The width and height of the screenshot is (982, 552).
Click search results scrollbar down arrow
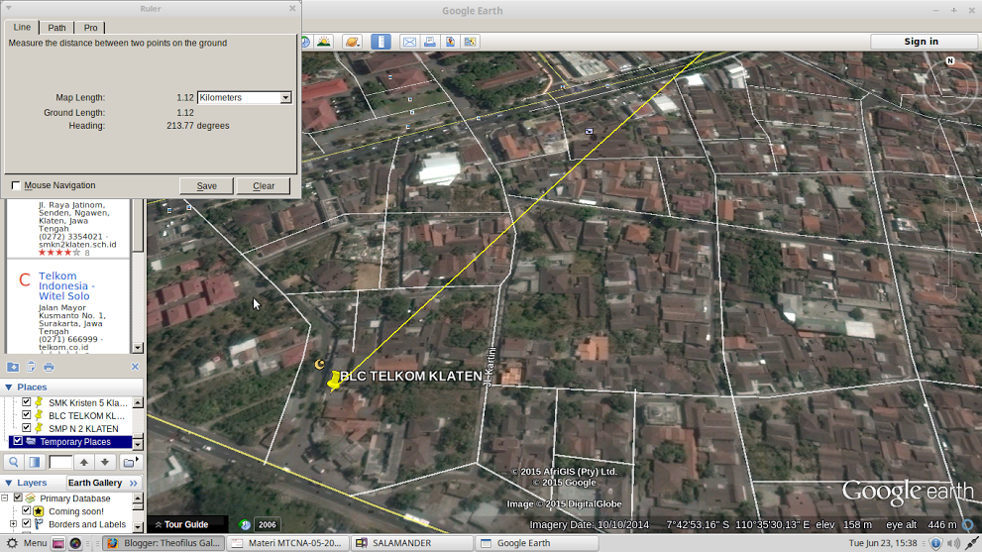[138, 348]
